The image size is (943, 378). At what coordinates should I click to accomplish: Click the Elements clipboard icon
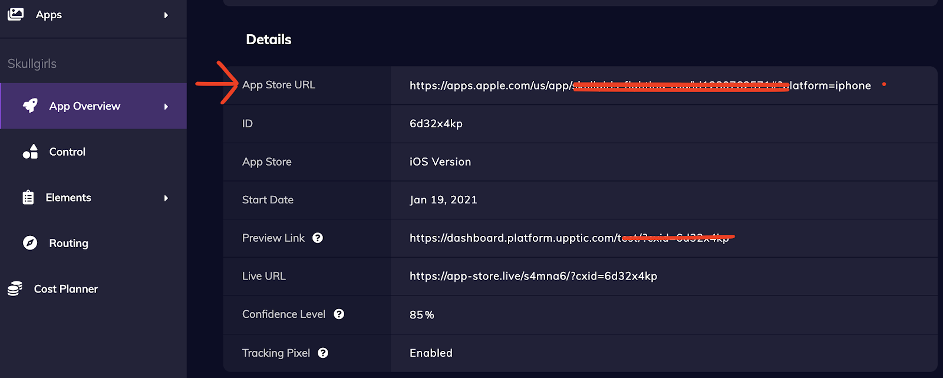click(28, 198)
